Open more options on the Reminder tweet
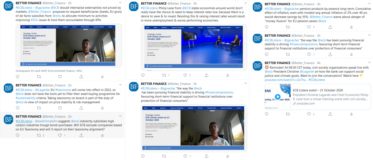Viewport: 373px width, 160px height. (x=369, y=63)
